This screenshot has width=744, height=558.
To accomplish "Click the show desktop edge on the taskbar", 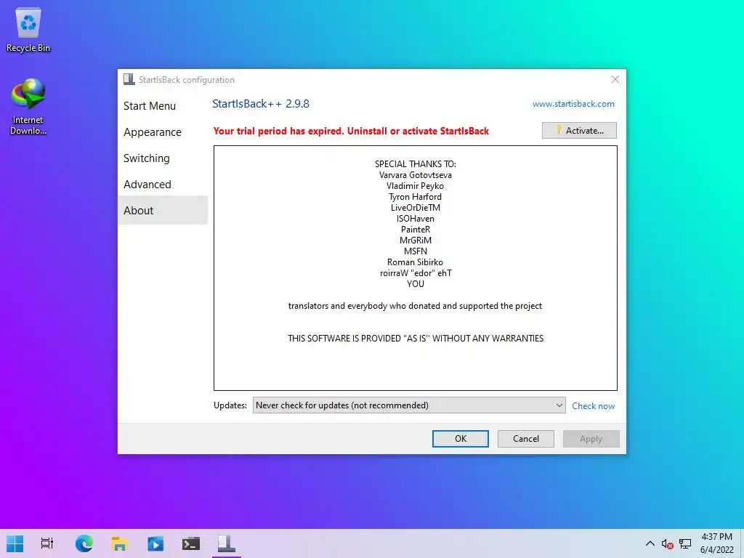I will 742,543.
